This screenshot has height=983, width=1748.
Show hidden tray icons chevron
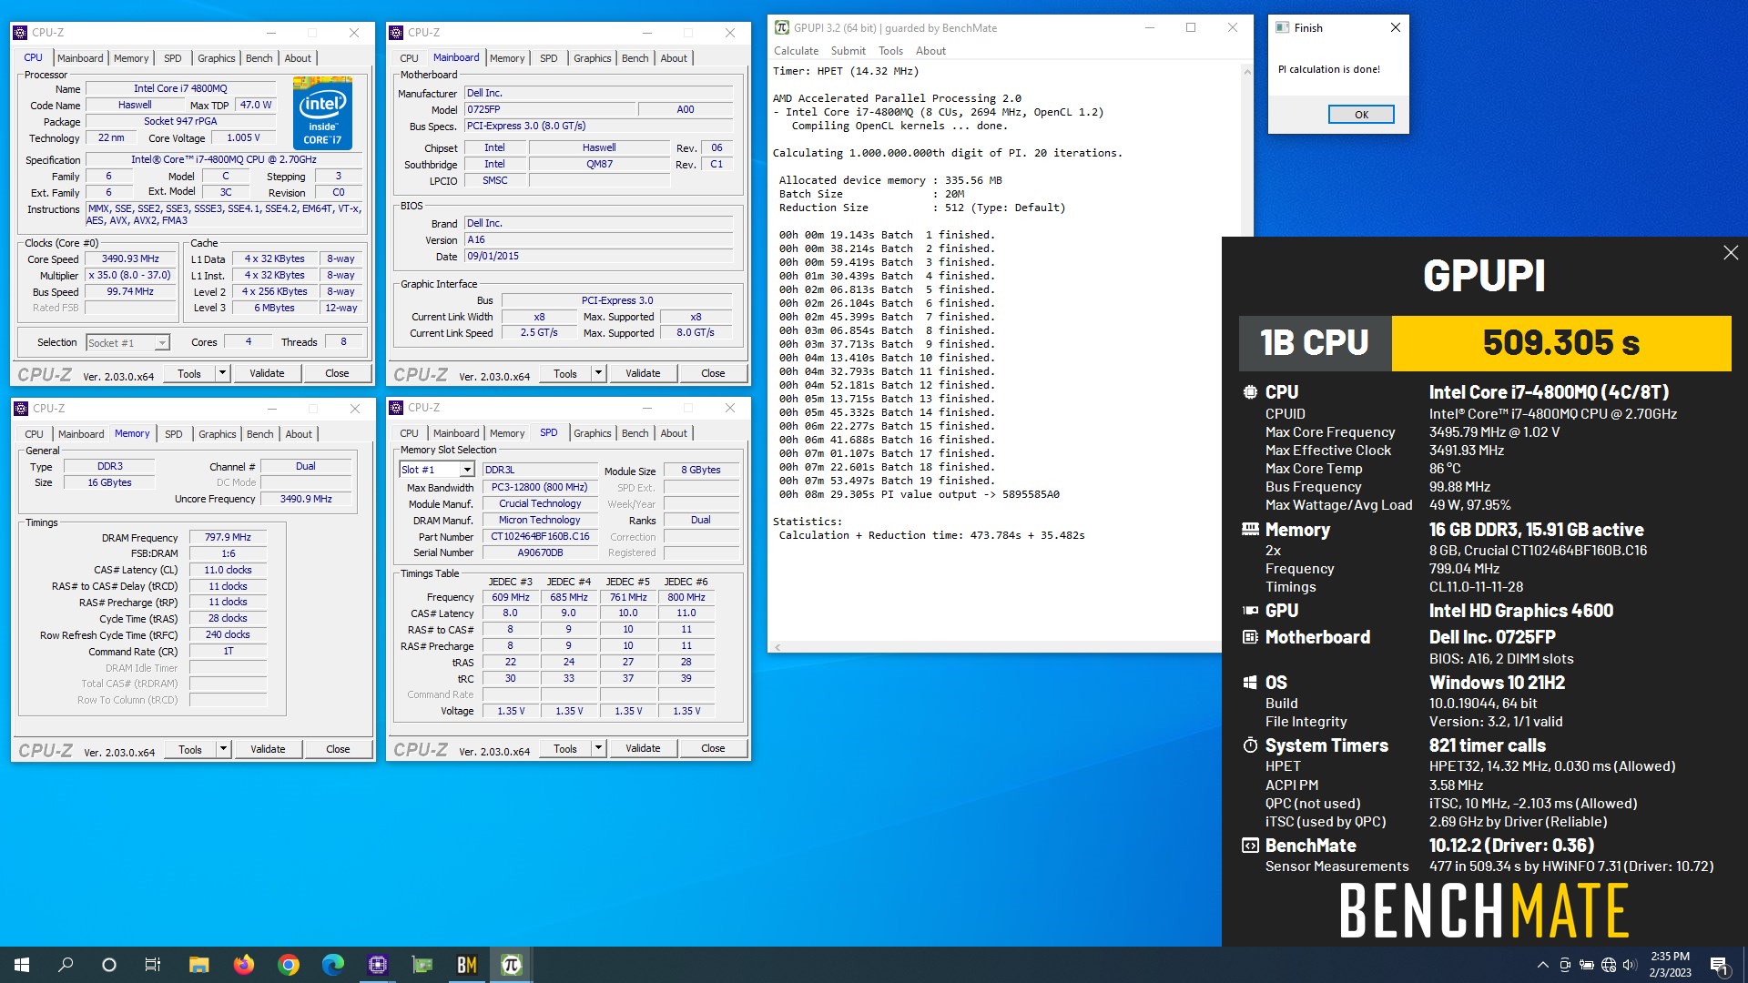click(x=1542, y=965)
